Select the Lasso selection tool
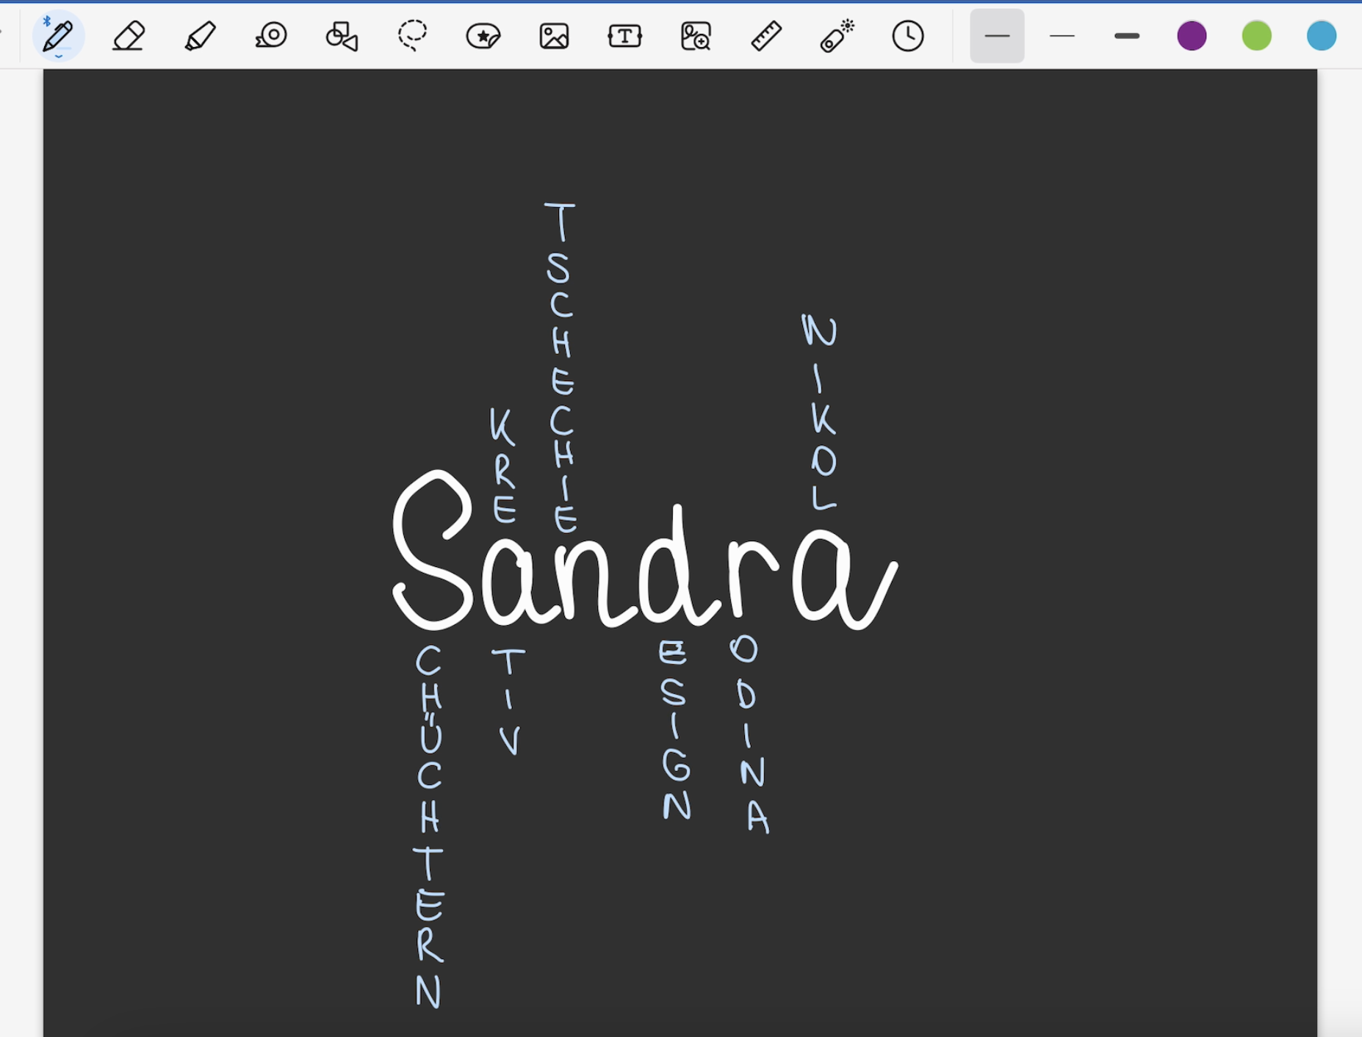Image resolution: width=1362 pixels, height=1037 pixels. [412, 35]
